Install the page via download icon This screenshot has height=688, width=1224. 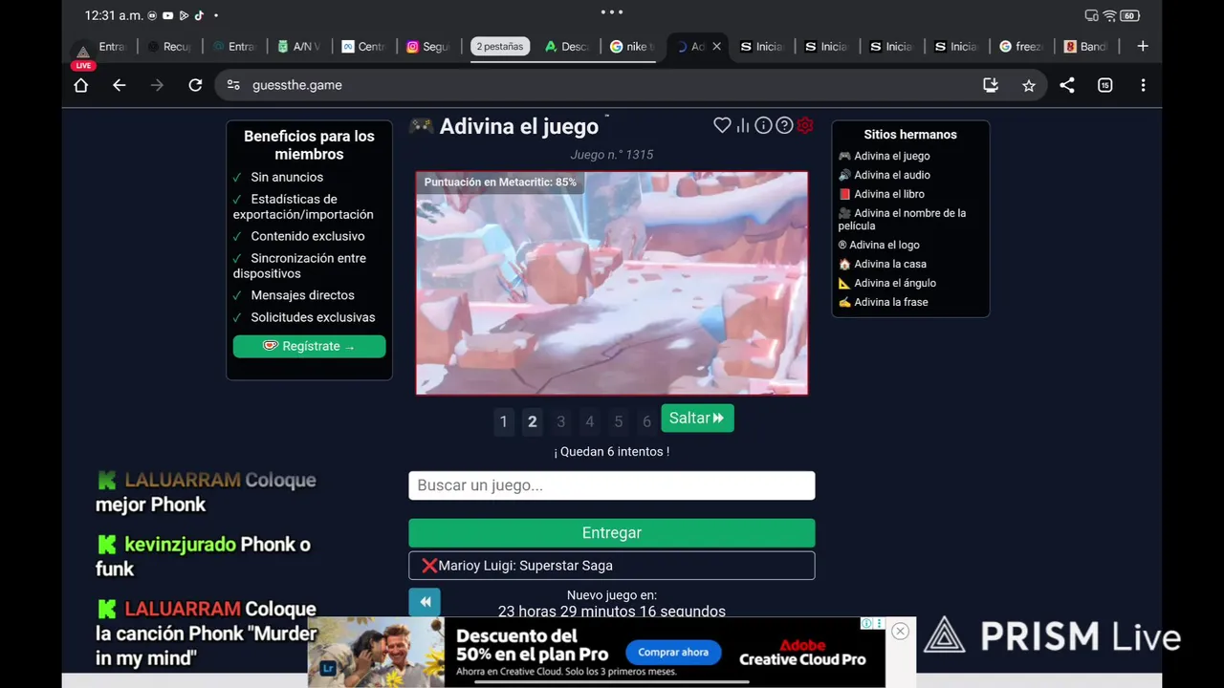991,85
